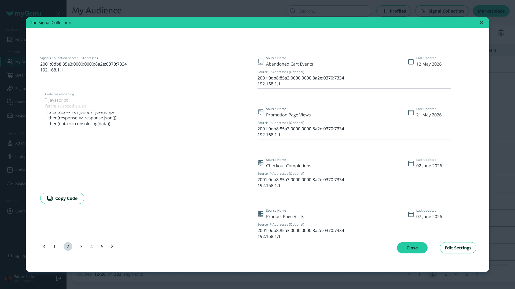Click the search field in the My Audience header

pos(329,11)
